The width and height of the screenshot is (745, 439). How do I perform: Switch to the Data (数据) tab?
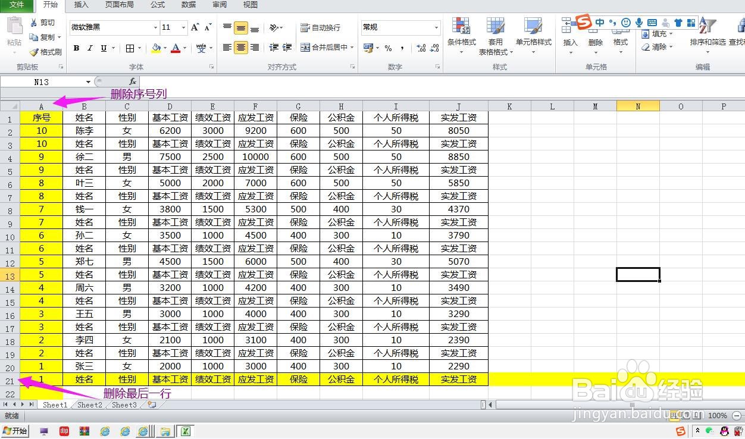(x=189, y=5)
